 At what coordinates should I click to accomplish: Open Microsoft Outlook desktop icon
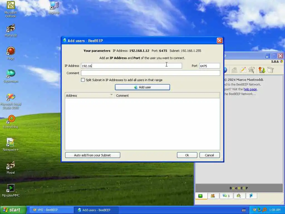pyautogui.click(x=11, y=9)
